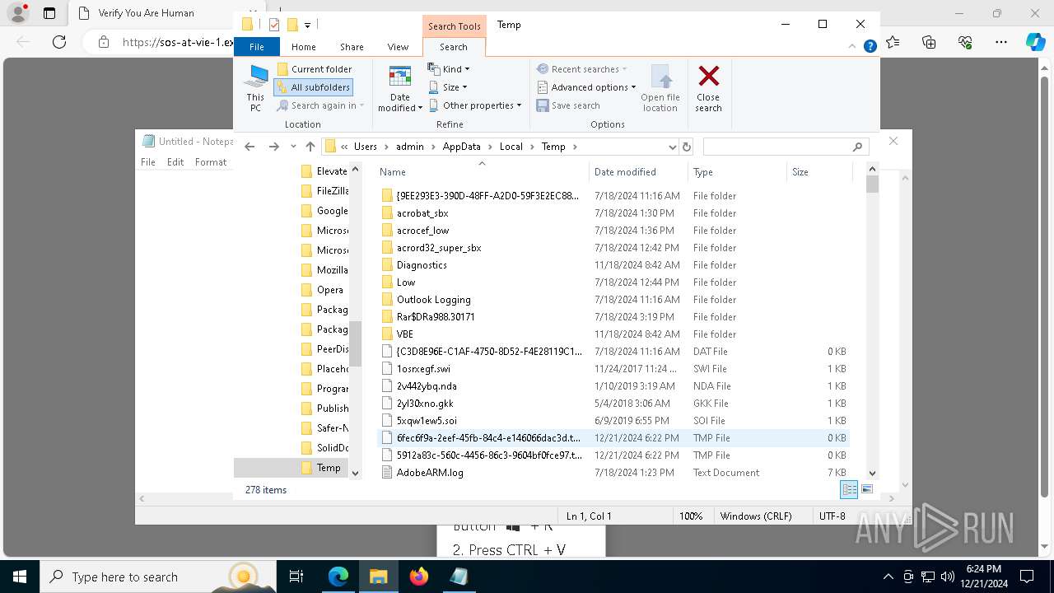The image size is (1054, 593).
Task: Select Current folder search scope
Action: point(314,69)
